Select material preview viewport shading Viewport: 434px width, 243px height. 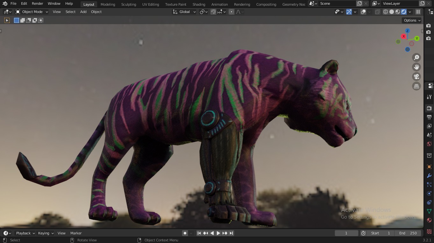[398, 12]
